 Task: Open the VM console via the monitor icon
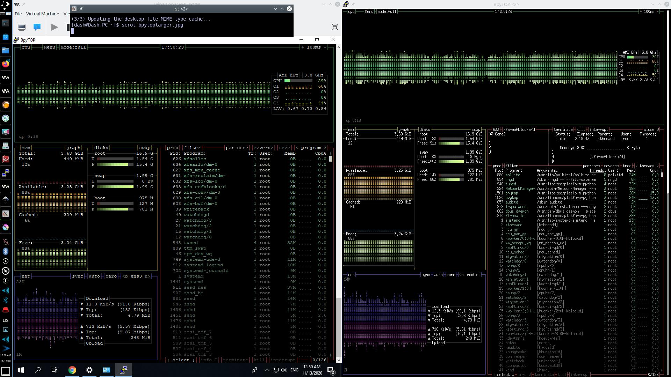(x=21, y=27)
